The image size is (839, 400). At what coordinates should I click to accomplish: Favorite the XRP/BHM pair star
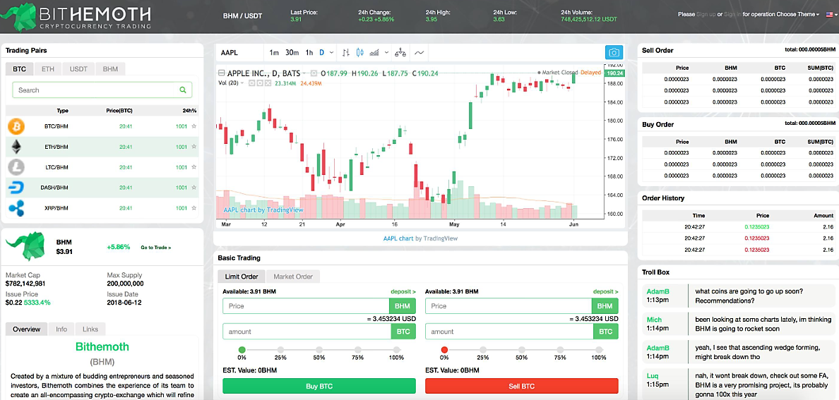point(194,208)
